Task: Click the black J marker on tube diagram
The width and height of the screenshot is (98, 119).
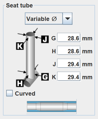Action: (x=45, y=39)
